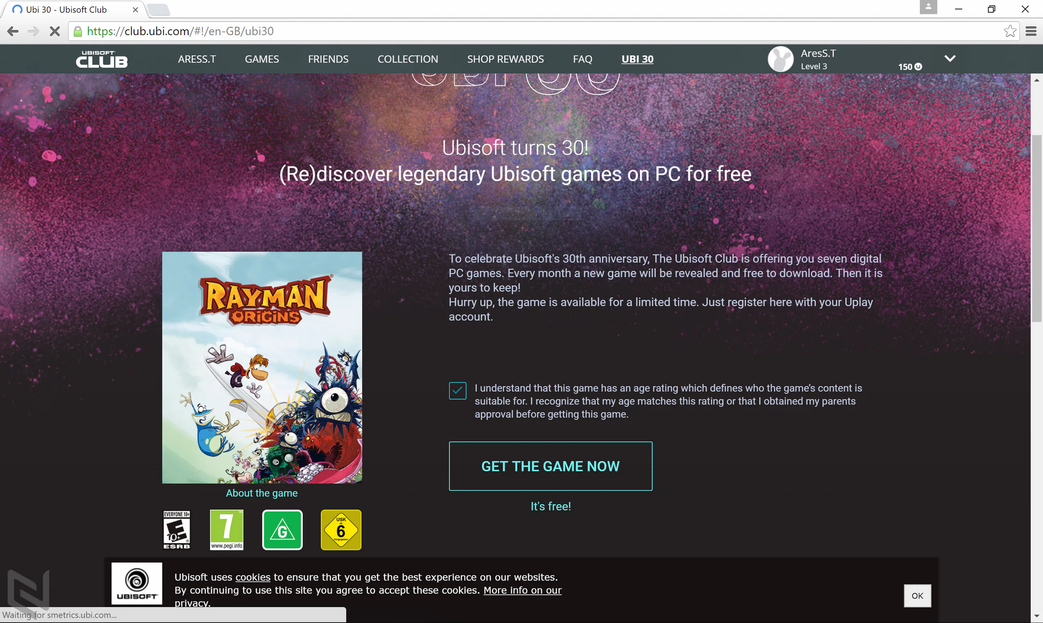Image resolution: width=1043 pixels, height=623 pixels.
Task: Restore down the browser window
Action: (x=991, y=9)
